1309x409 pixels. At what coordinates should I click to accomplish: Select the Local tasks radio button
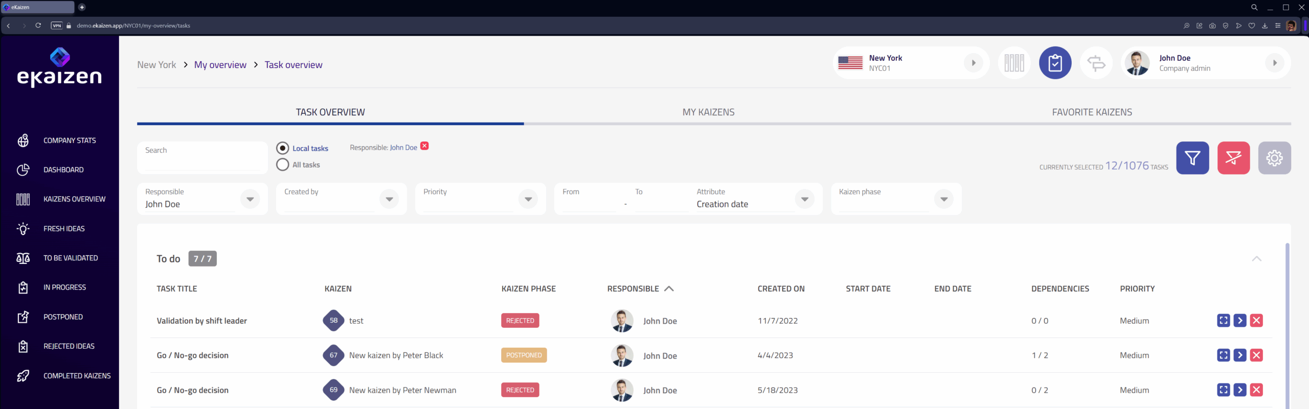pyautogui.click(x=283, y=149)
